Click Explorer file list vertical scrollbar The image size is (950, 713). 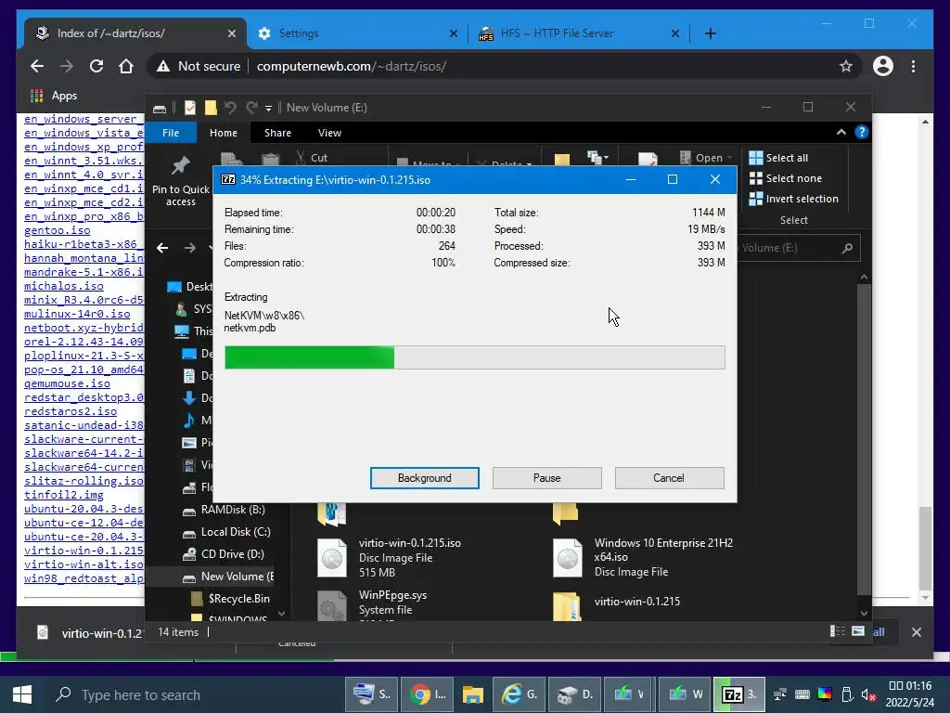click(x=864, y=441)
